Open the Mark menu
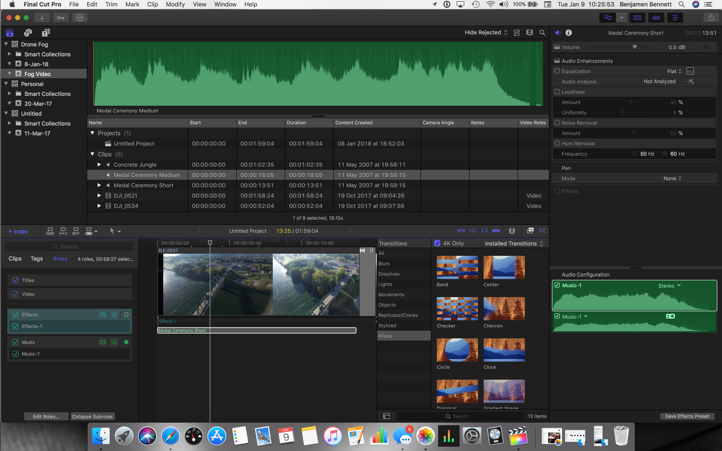 (132, 4)
